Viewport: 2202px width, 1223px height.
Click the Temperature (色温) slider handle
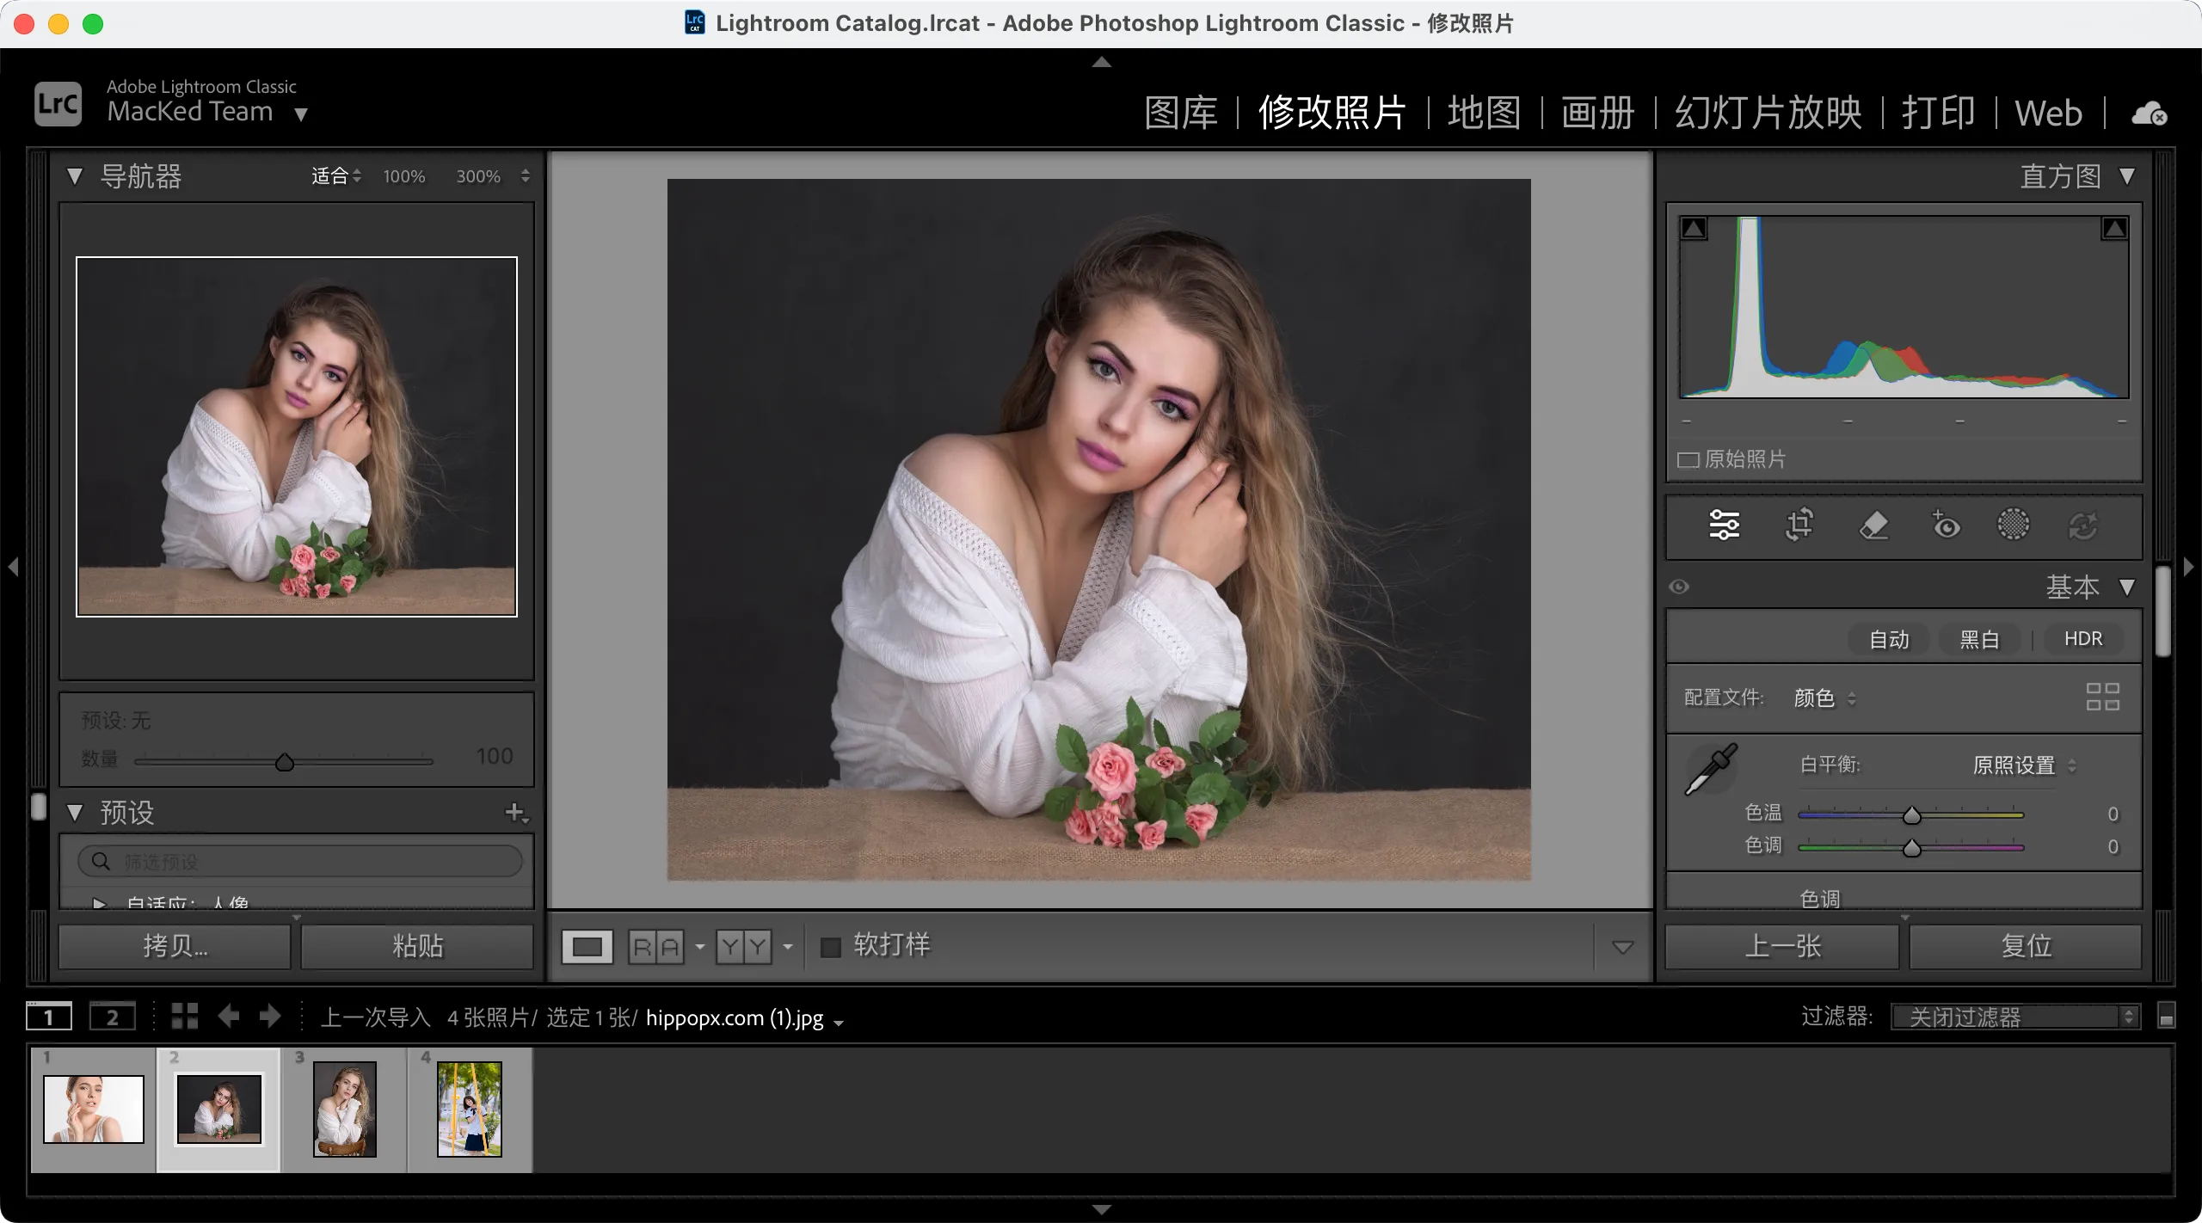[1911, 814]
